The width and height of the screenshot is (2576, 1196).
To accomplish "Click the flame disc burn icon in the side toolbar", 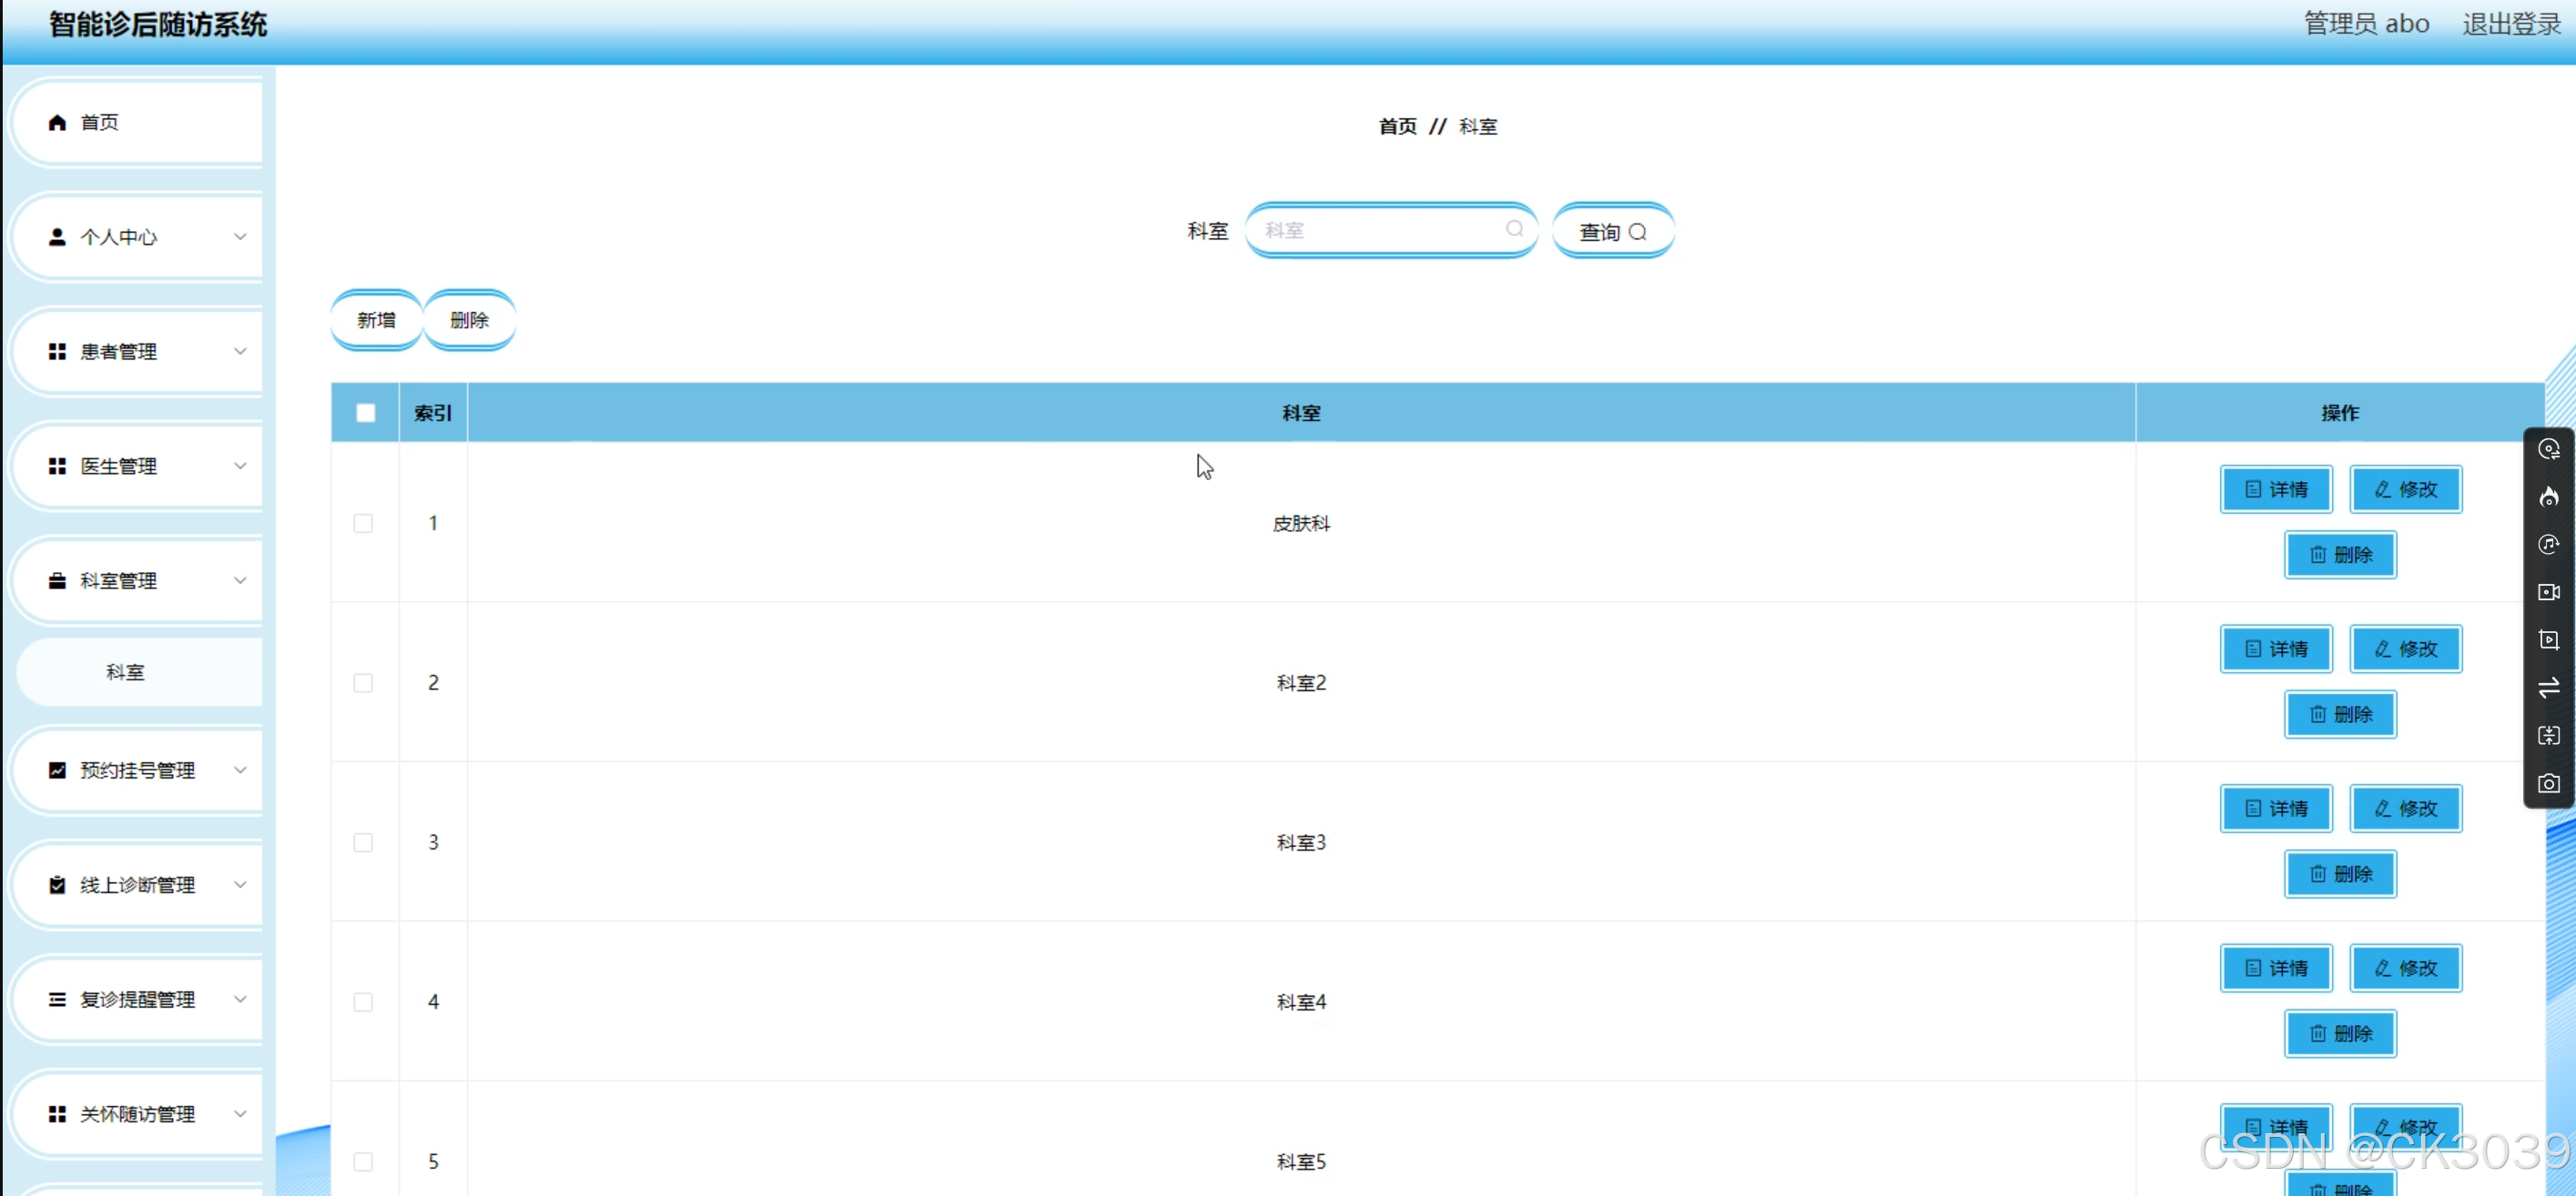I will pyautogui.click(x=2549, y=497).
